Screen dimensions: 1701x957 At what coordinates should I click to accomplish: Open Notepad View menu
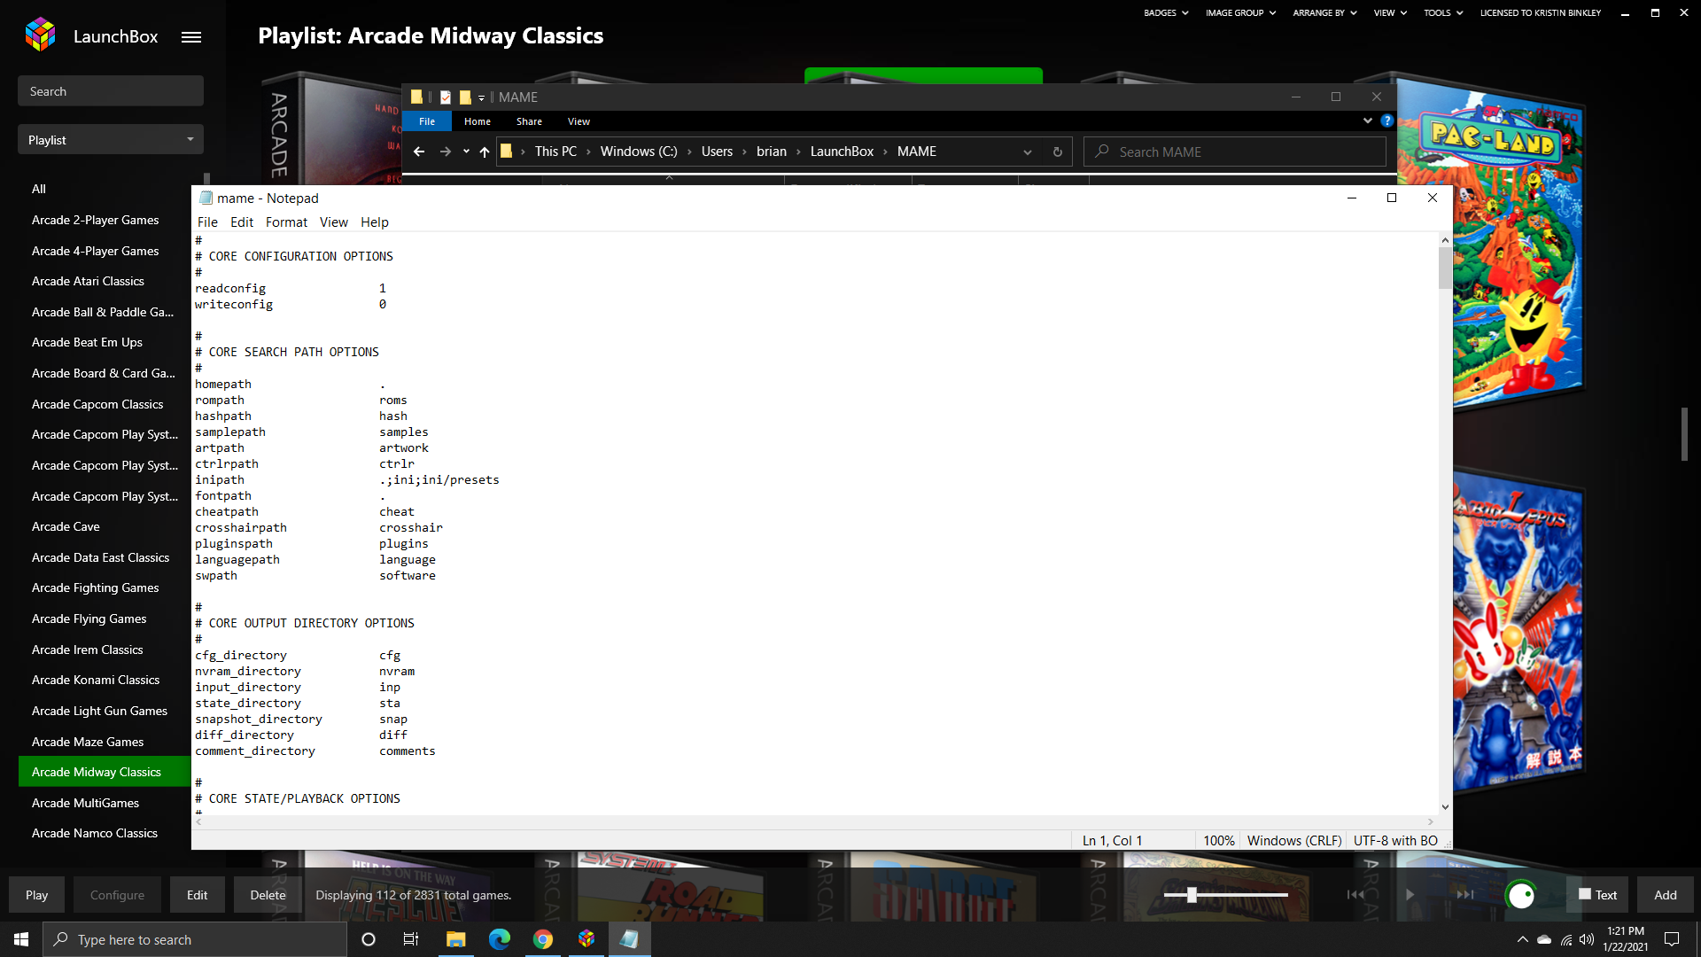point(334,222)
